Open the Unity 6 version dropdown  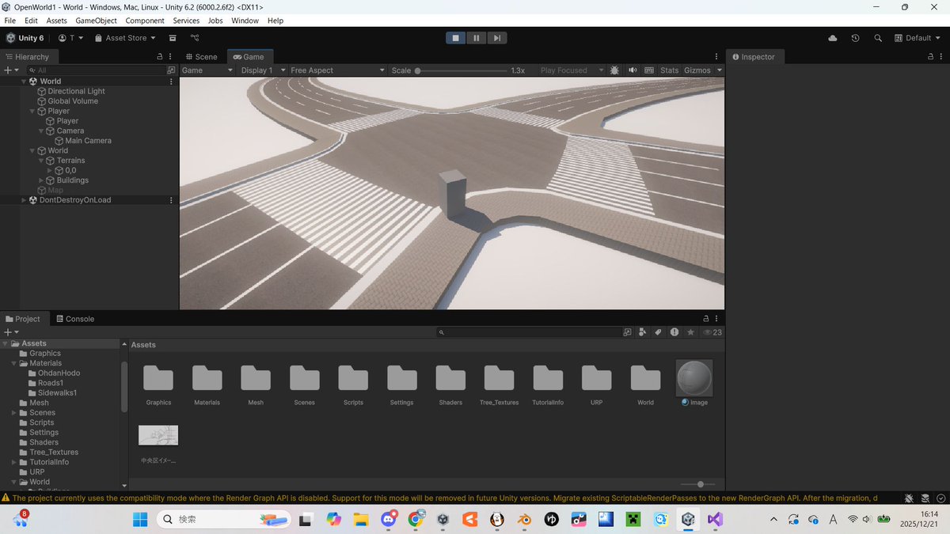click(x=25, y=38)
